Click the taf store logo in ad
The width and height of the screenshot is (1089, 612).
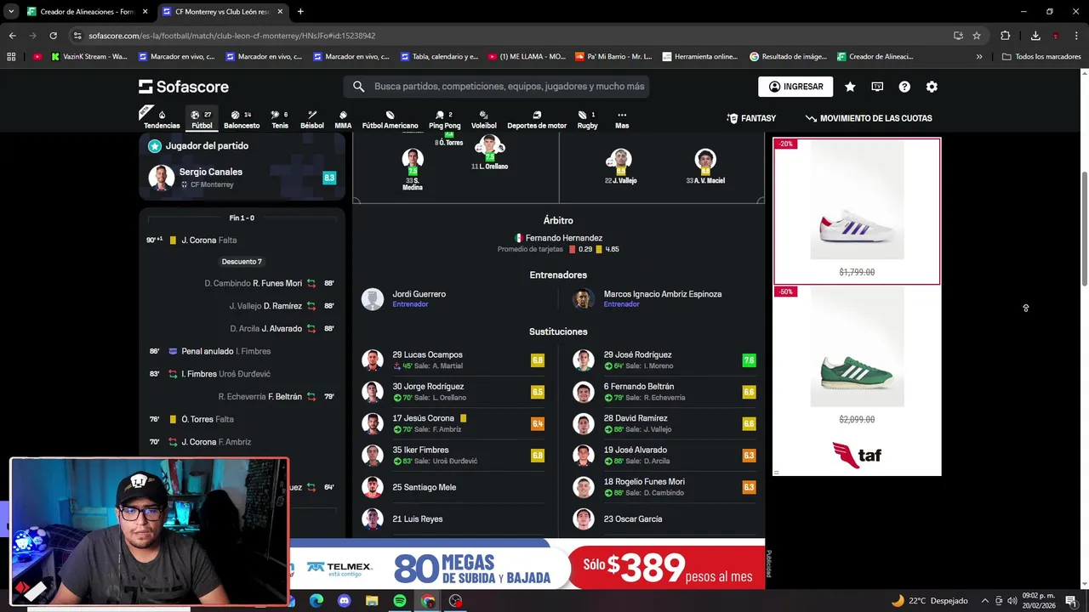coord(857,456)
